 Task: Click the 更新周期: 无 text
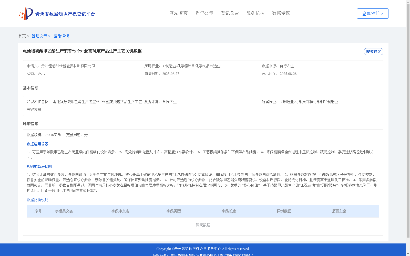pos(77,135)
